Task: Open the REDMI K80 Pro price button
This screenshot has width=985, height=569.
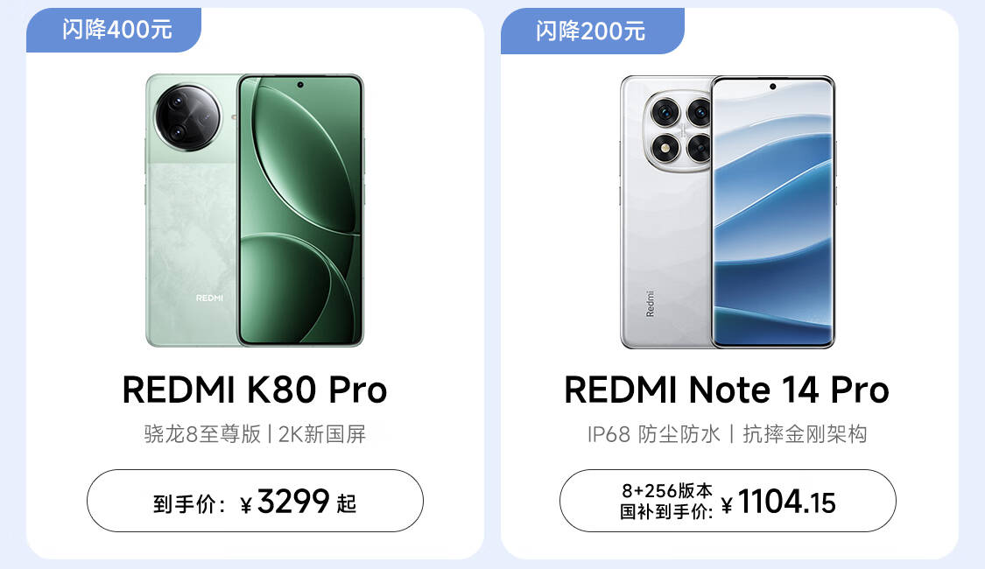Action: 255,501
